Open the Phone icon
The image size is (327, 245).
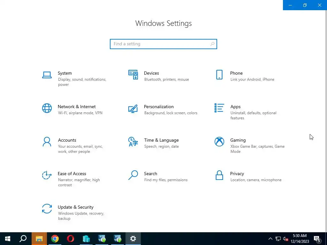pos(219,75)
